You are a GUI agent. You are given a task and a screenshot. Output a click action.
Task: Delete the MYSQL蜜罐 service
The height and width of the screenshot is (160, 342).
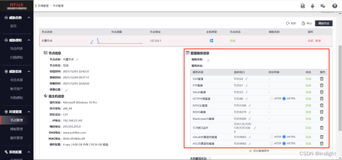[x=322, y=105]
